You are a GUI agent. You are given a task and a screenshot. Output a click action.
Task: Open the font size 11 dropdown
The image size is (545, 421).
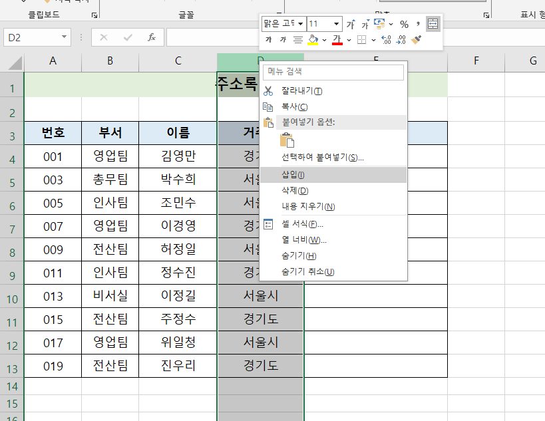[x=337, y=24]
